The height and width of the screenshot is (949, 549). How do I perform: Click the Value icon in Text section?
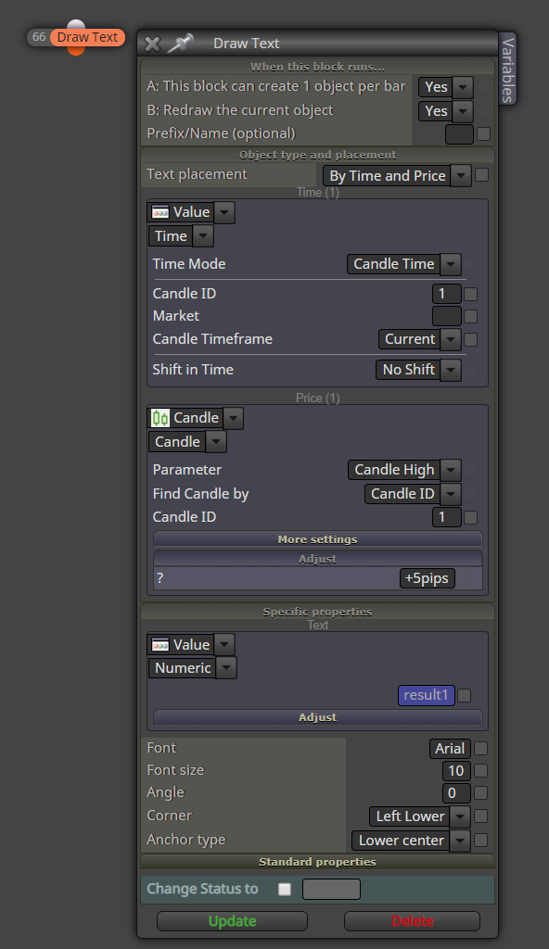coord(160,645)
